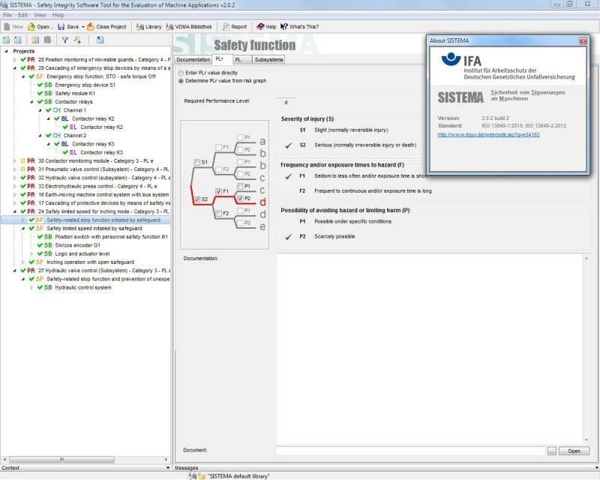Generate a Report from the toolbar
This screenshot has width=600, height=480.
click(x=235, y=27)
